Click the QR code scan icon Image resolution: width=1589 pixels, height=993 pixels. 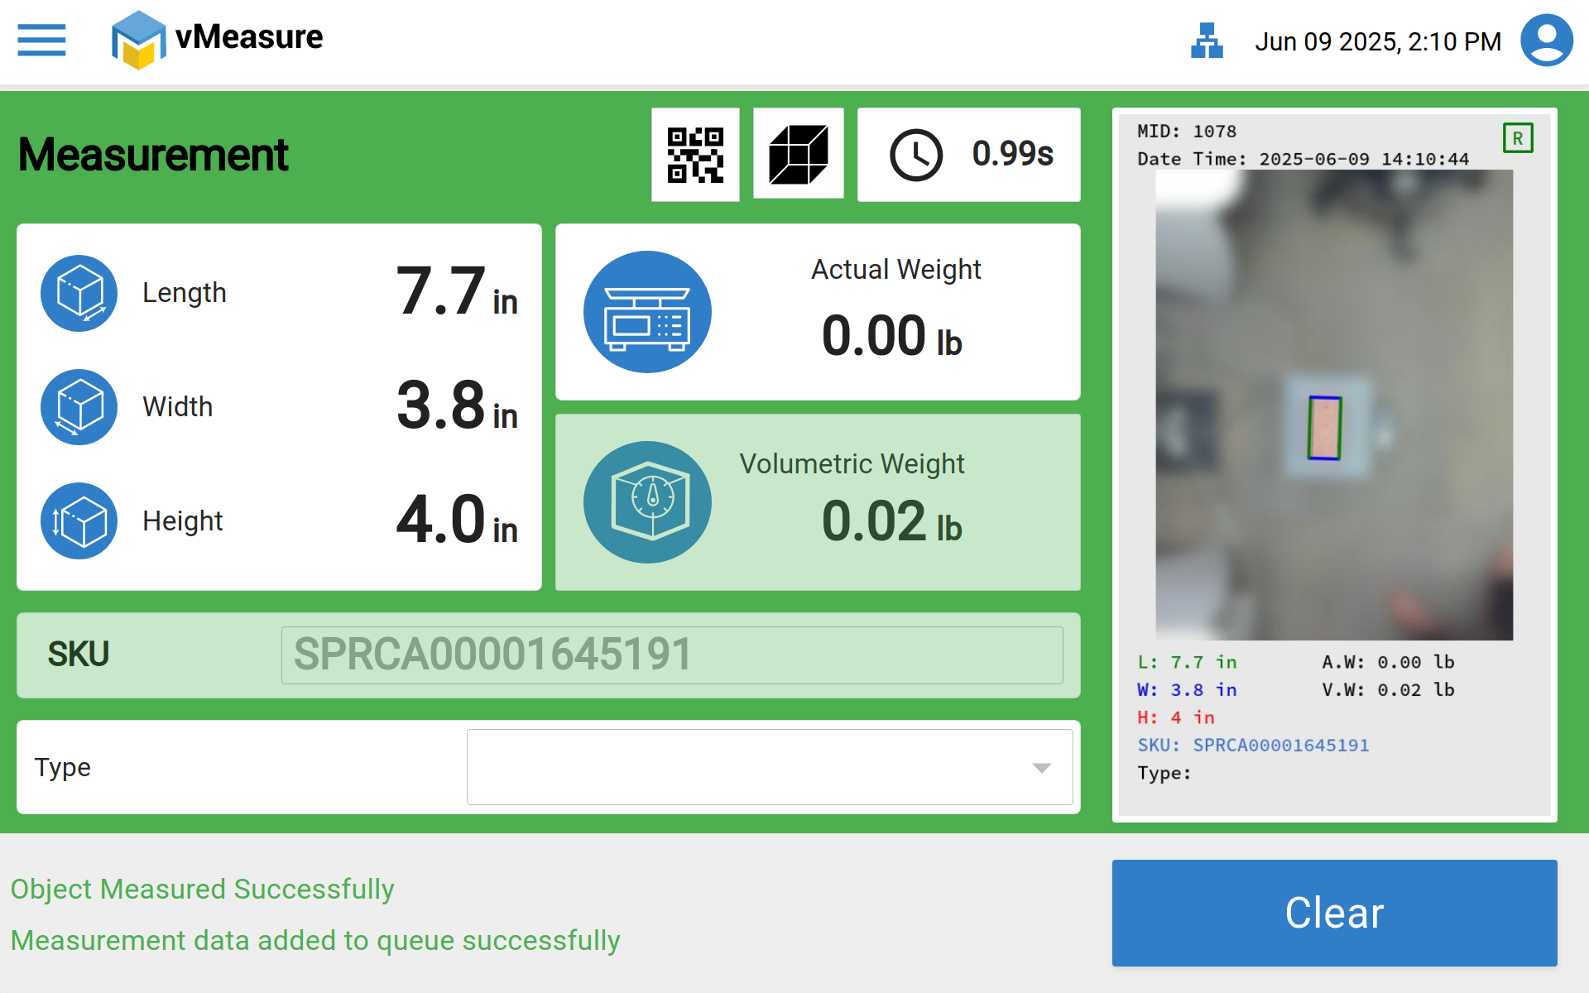point(695,155)
